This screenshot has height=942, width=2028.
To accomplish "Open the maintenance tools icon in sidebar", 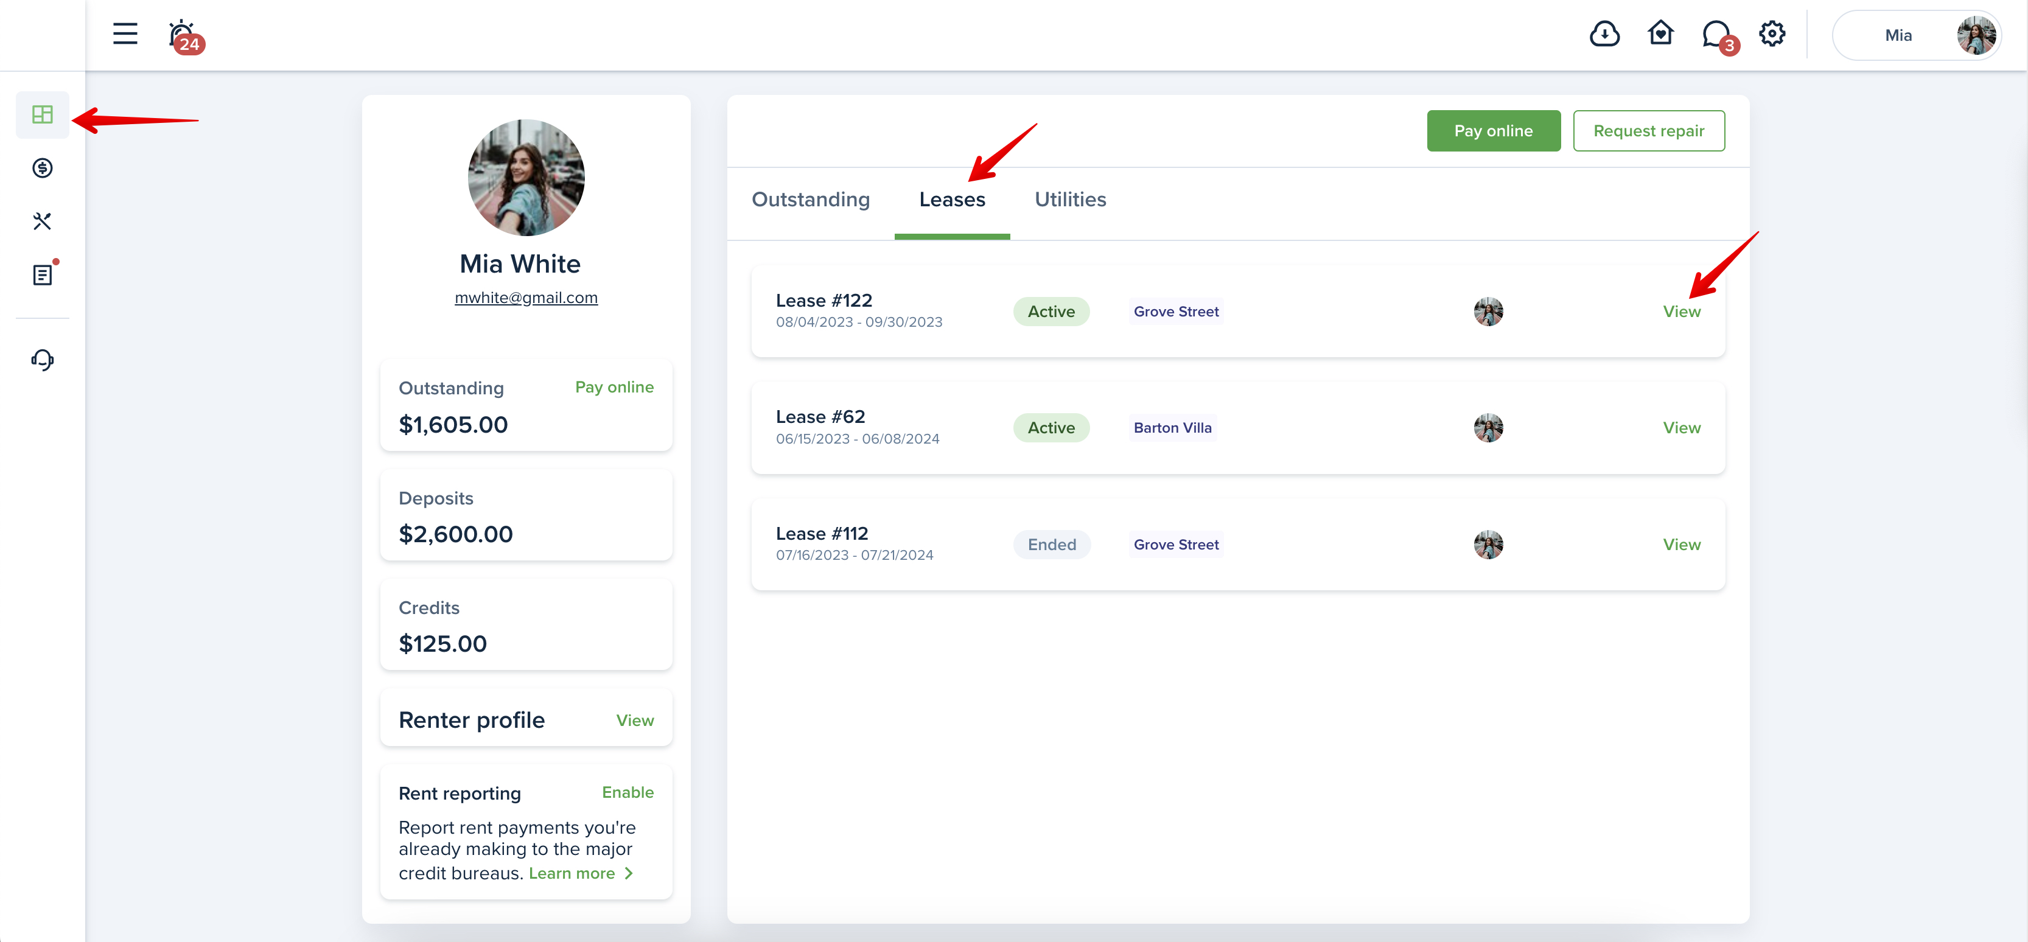I will (x=43, y=221).
